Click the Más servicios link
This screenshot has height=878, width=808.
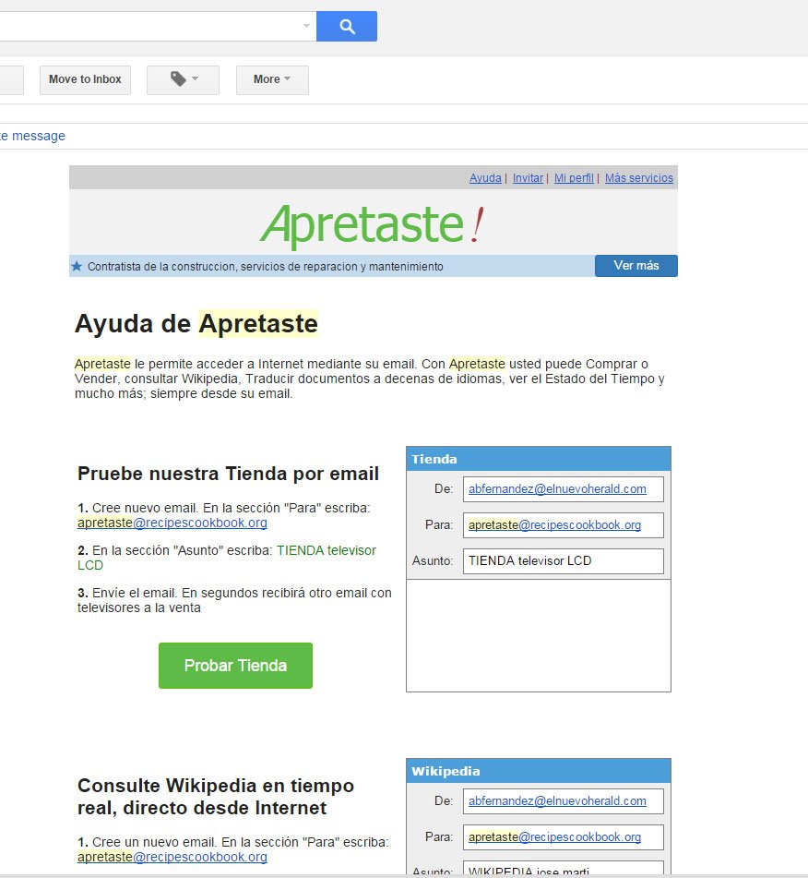pos(639,177)
